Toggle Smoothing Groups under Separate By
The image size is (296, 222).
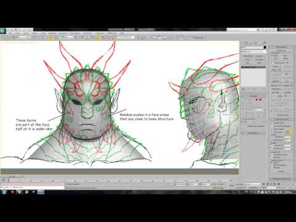tap(272, 155)
